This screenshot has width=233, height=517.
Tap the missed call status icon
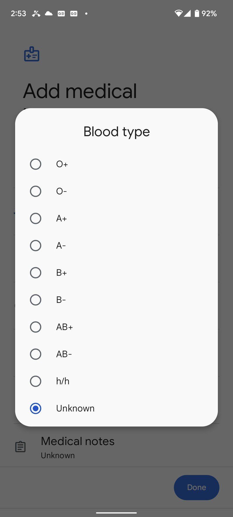tap(36, 13)
